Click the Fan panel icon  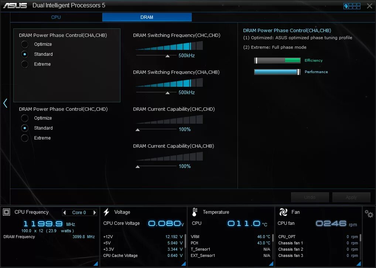(283, 212)
